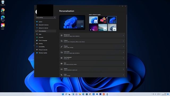Expand the Fonts row chevron
The image size is (170, 96).
pos(123,75)
